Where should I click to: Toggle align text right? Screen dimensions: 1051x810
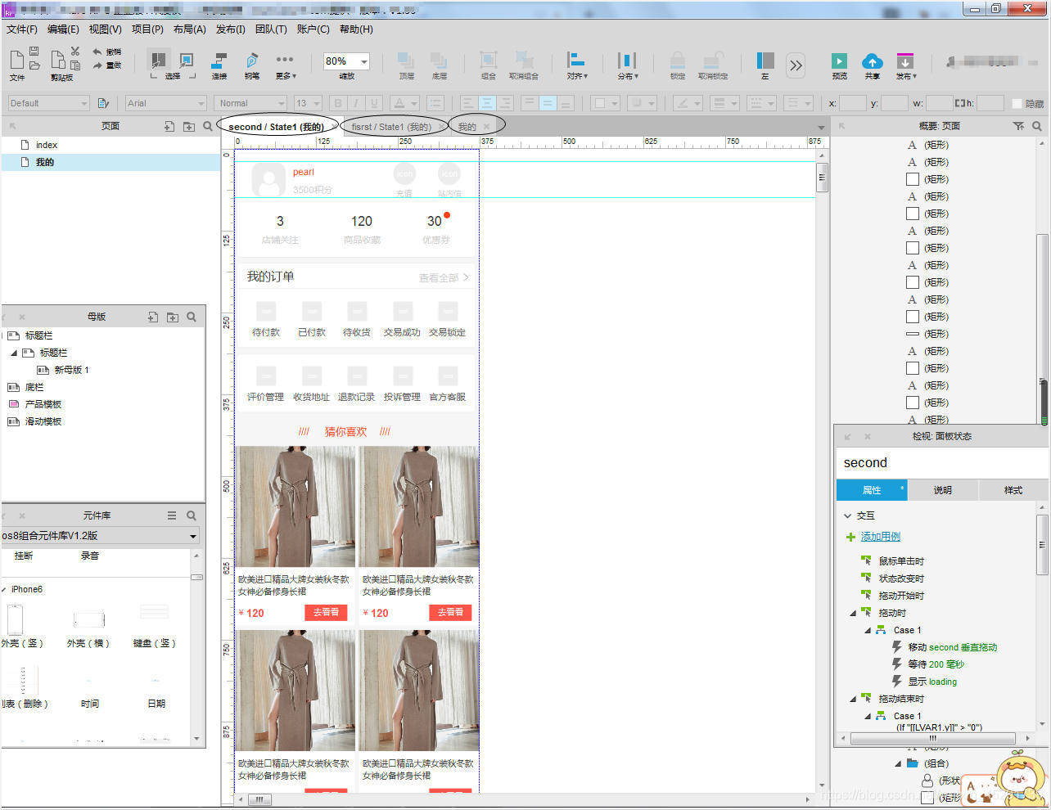point(506,103)
